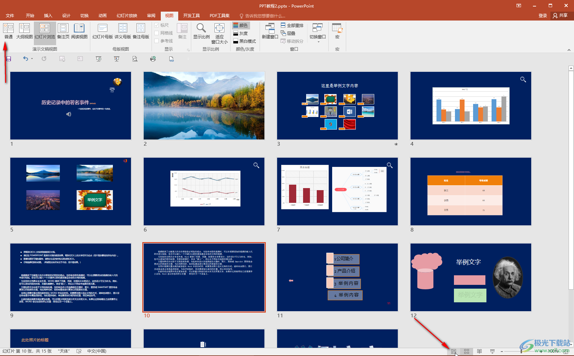Switch to Normal view in status bar

tap(453, 351)
